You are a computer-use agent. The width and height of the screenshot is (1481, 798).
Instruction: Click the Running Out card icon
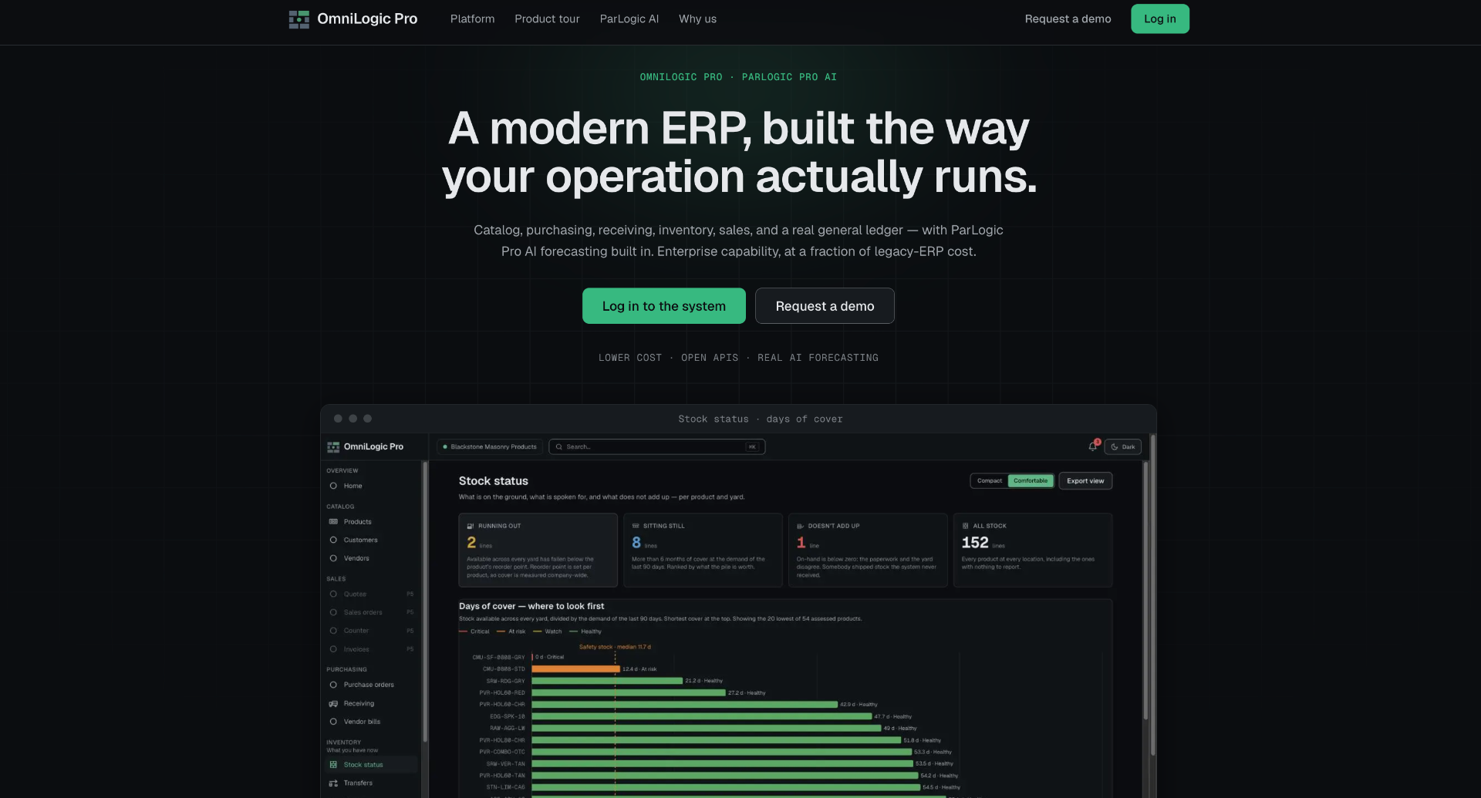pyautogui.click(x=471, y=526)
